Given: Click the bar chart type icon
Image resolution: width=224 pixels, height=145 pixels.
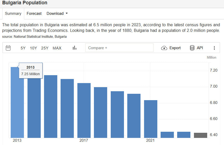Looking at the screenshot, I should click(x=74, y=48).
